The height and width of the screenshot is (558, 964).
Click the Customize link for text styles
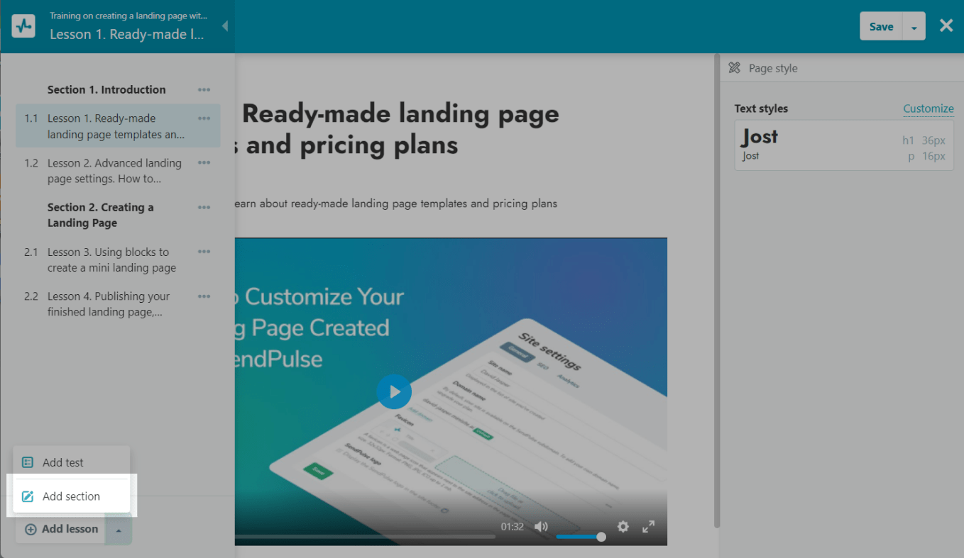pyautogui.click(x=928, y=108)
